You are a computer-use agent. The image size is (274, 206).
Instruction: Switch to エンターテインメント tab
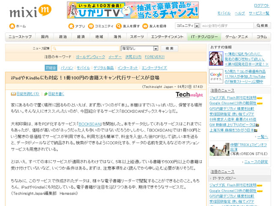pos(167,37)
